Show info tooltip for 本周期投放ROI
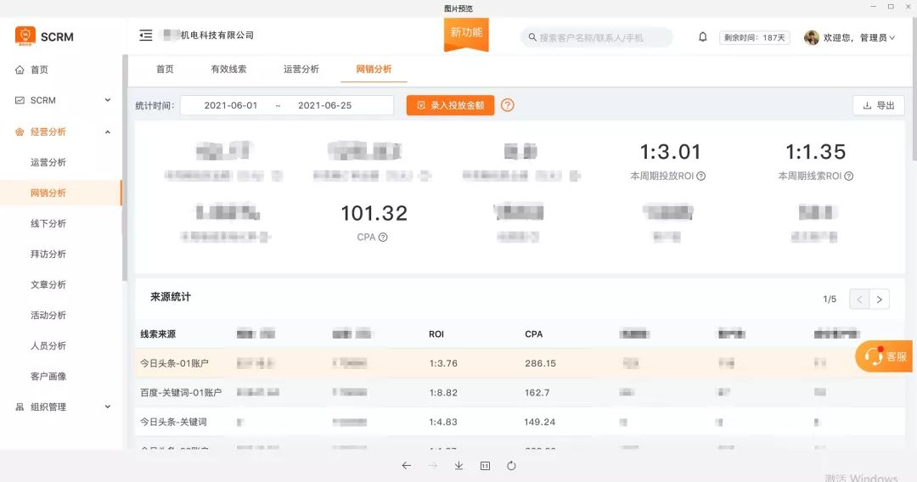 point(700,176)
